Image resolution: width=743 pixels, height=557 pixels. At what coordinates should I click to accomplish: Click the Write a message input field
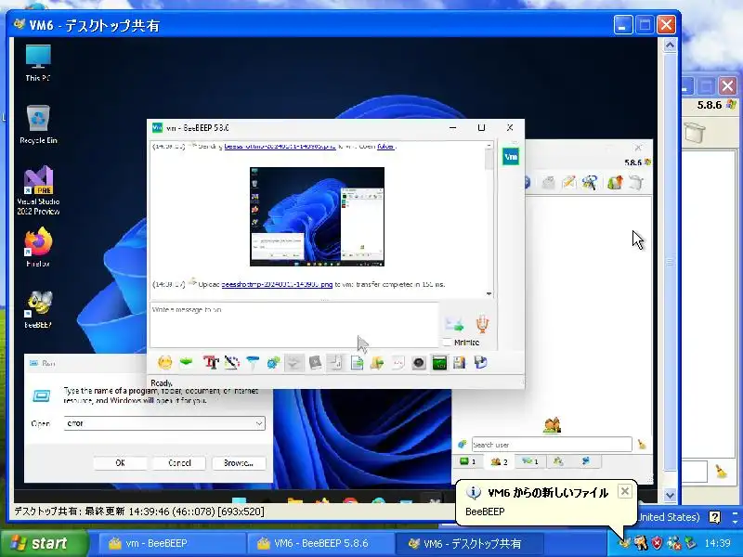point(294,325)
